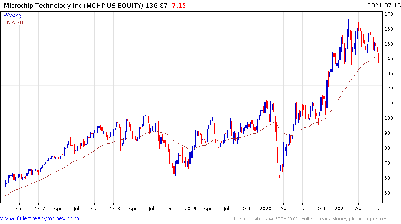The height and width of the screenshot is (224, 401).
Task: Click the 70 price axis label
Action: [x=388, y=163]
